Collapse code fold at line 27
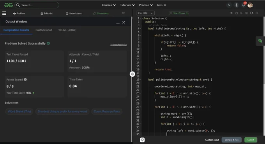The width and height of the screenshot is (265, 144). [x=141, y=107]
